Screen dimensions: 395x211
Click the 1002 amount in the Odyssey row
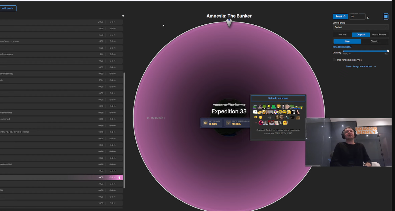click(101, 74)
